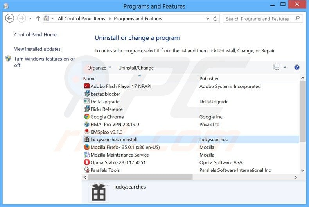Select Adobe Flash Player 17 NPAPI entry

pos(121,86)
